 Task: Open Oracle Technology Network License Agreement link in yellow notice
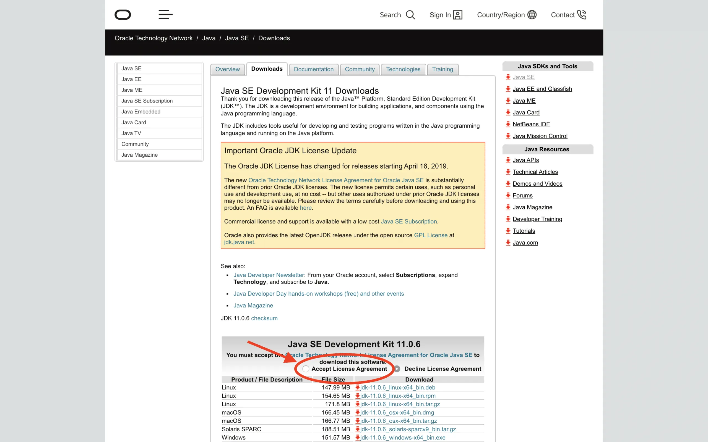336,180
